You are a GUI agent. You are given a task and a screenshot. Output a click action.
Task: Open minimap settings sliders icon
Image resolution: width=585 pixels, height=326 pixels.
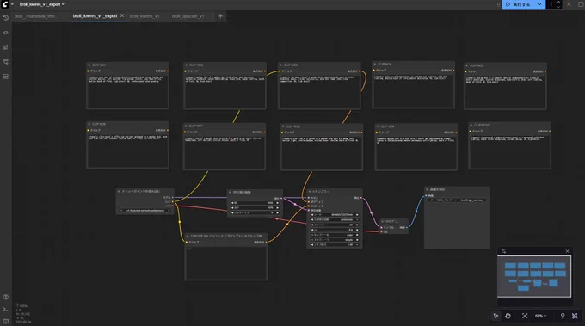click(503, 251)
